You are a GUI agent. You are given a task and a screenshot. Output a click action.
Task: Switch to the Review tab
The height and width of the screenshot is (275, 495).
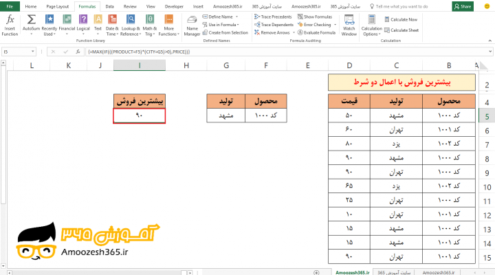click(x=130, y=6)
